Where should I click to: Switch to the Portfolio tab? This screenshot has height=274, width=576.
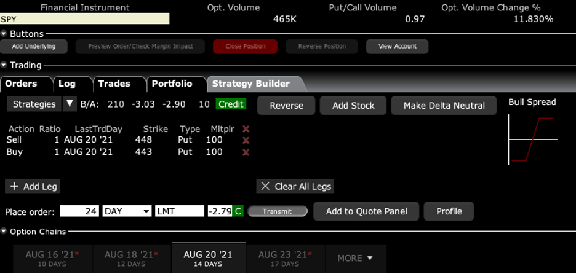pyautogui.click(x=172, y=84)
